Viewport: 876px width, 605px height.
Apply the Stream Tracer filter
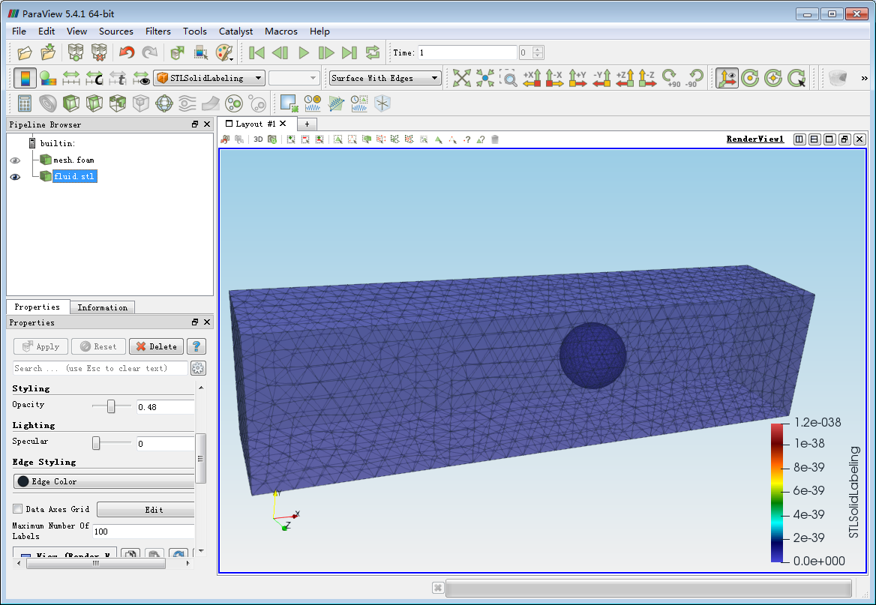(x=187, y=103)
